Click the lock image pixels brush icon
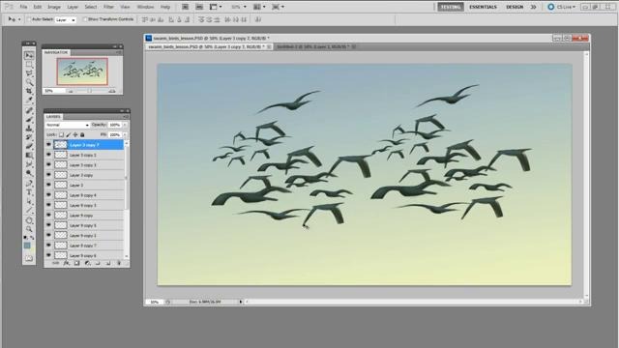 (69, 135)
